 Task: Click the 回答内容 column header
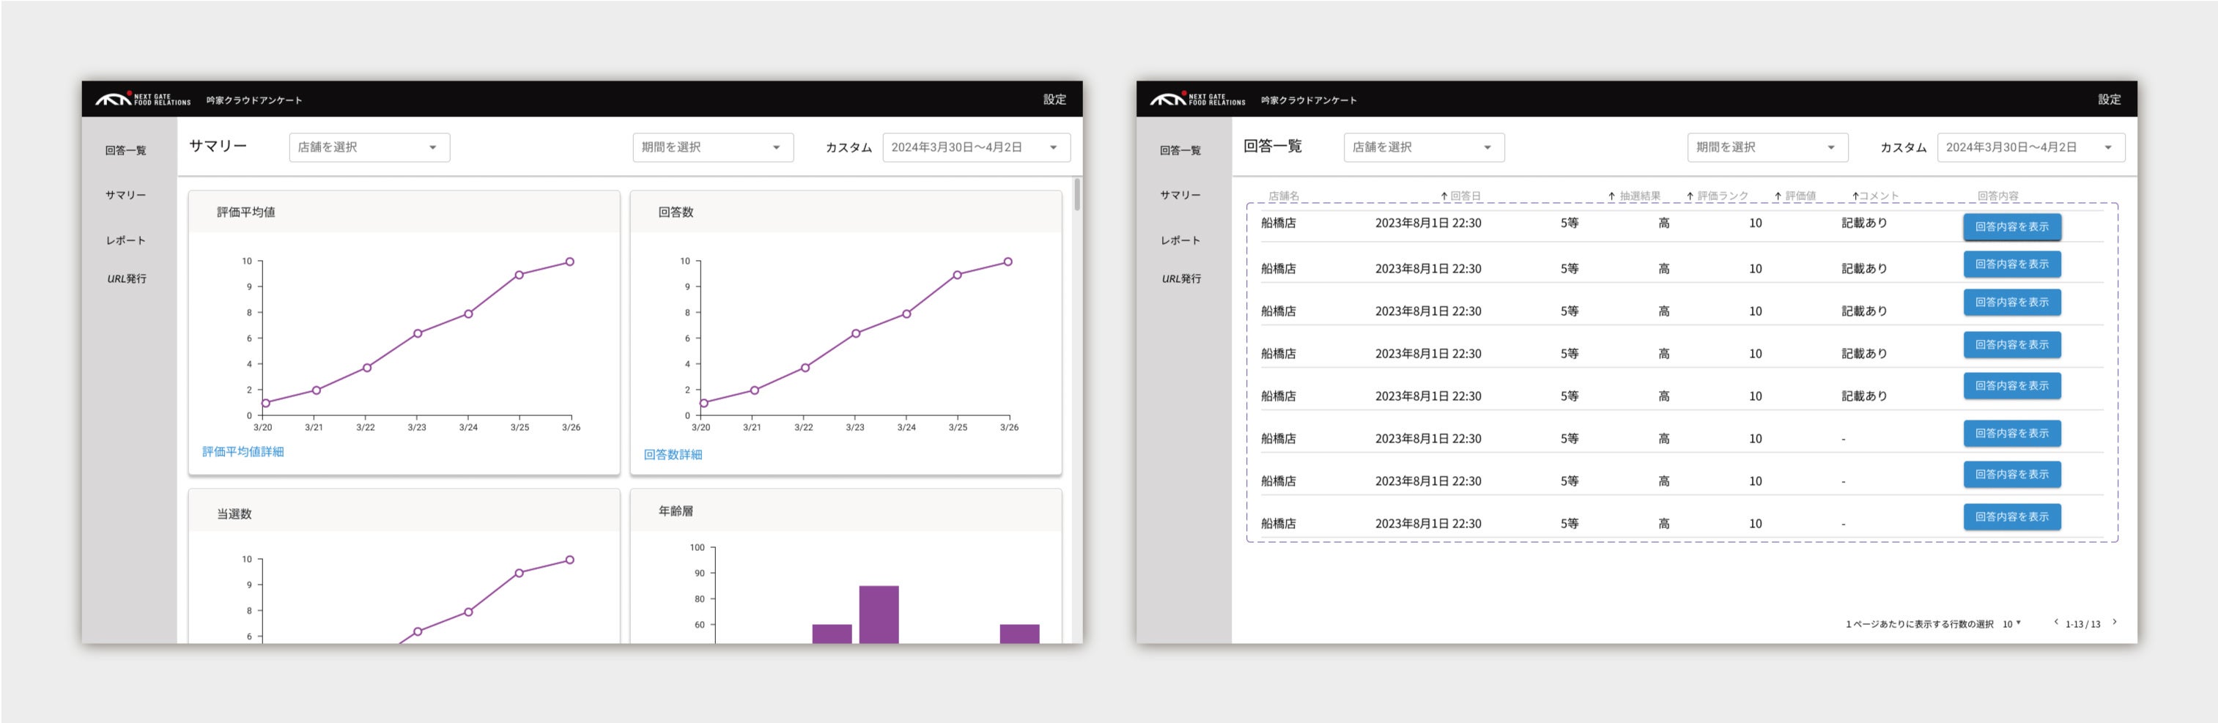point(1997,196)
